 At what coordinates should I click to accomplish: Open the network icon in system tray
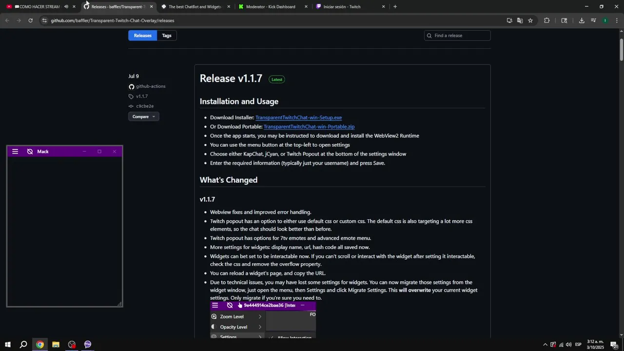pos(561,345)
